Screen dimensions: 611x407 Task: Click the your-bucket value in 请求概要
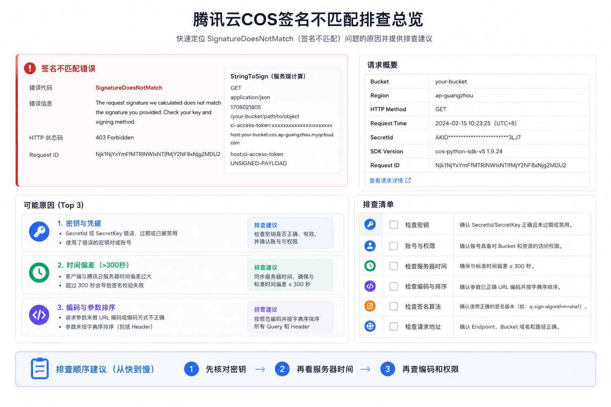451,81
